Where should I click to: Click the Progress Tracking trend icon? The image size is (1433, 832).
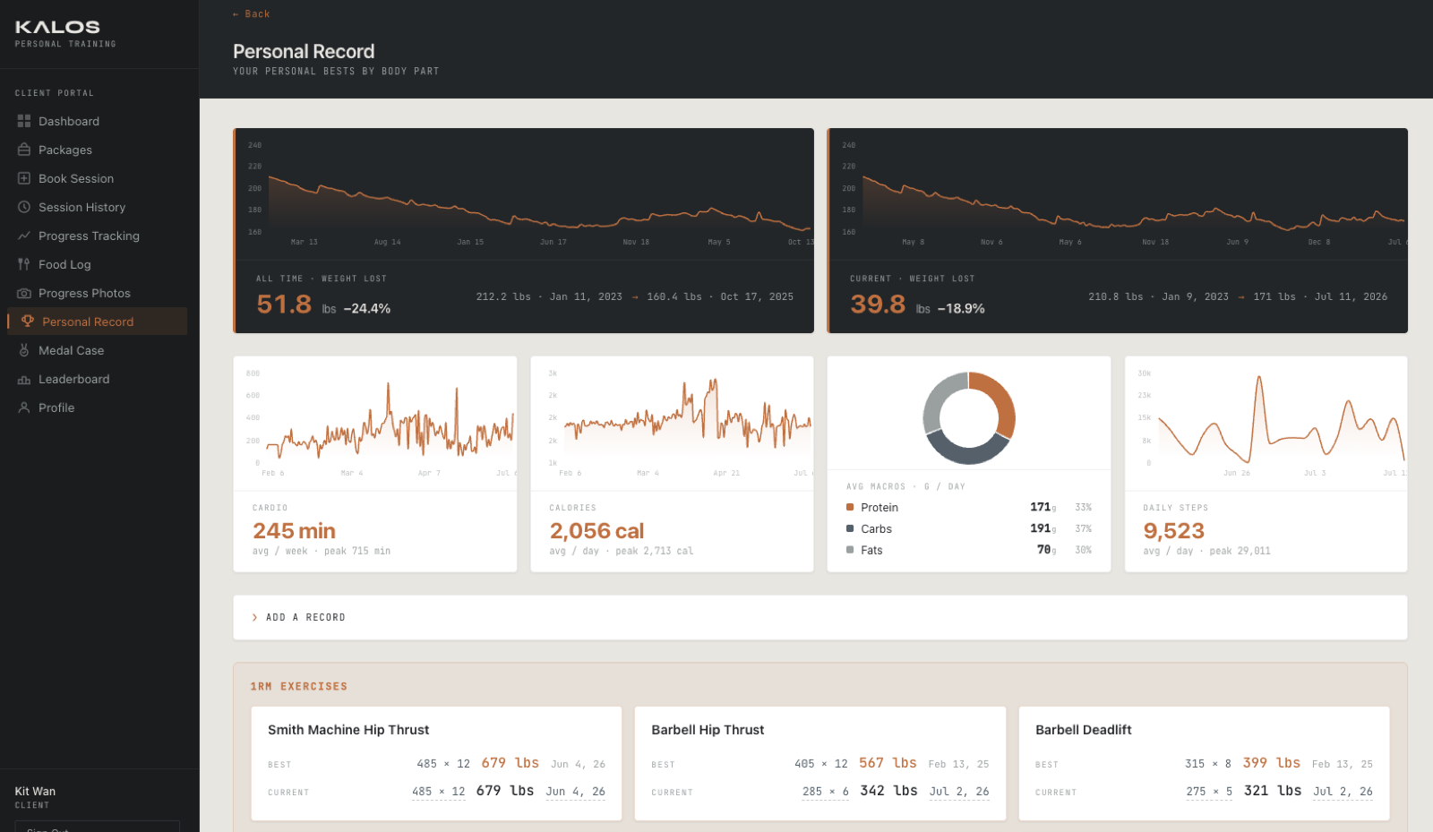click(x=24, y=236)
